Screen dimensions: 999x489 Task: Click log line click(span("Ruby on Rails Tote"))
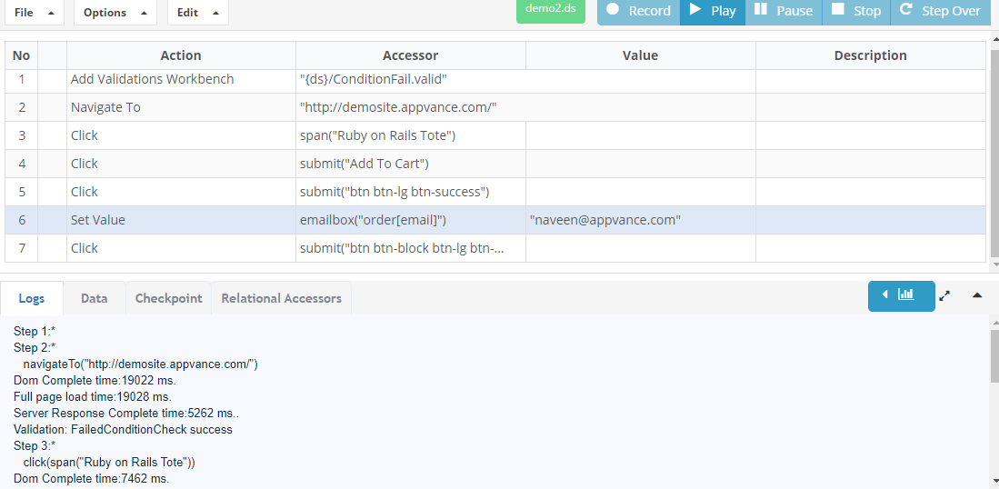pos(109,463)
